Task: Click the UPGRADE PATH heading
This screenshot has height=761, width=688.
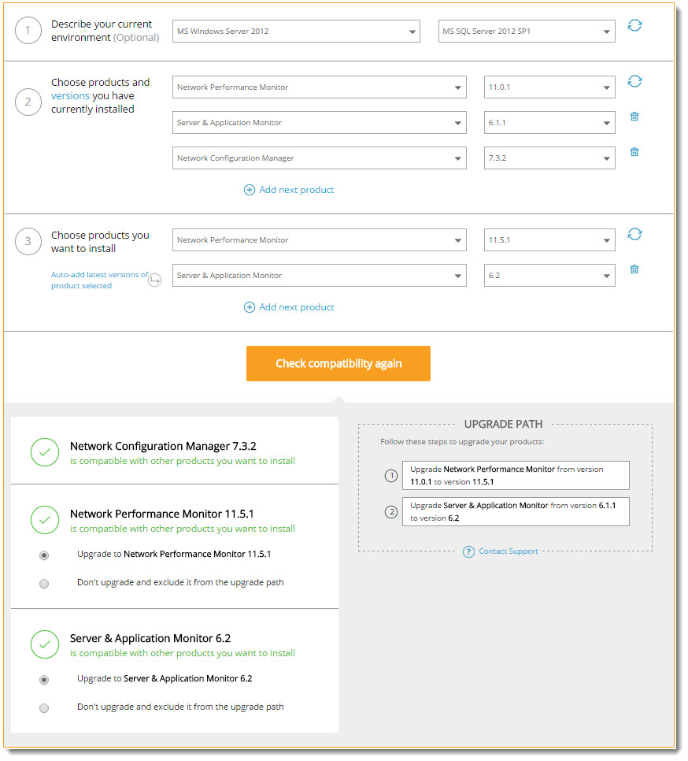Action: click(503, 424)
